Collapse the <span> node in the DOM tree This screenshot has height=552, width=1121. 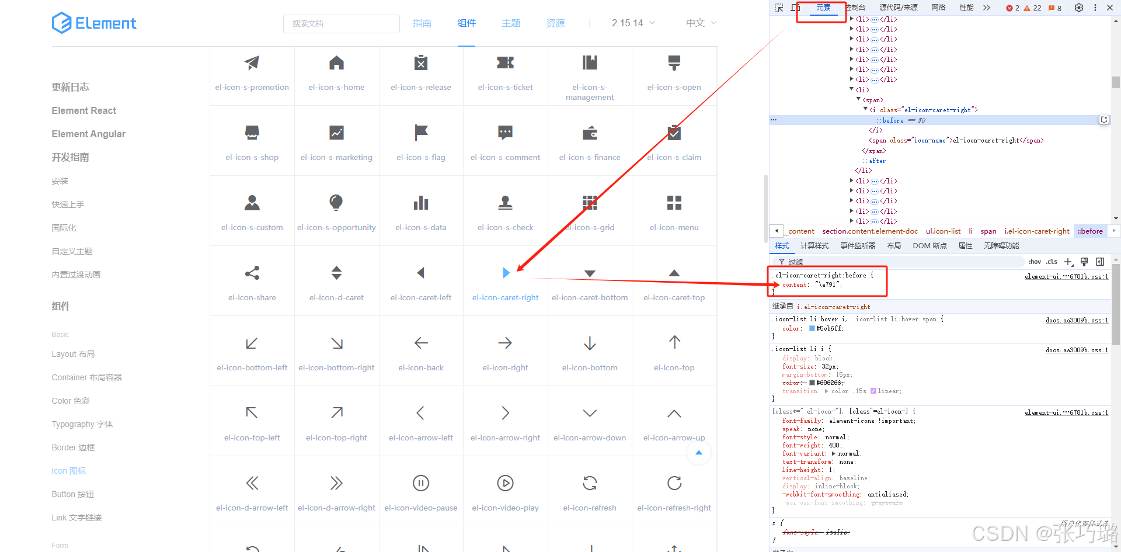858,99
